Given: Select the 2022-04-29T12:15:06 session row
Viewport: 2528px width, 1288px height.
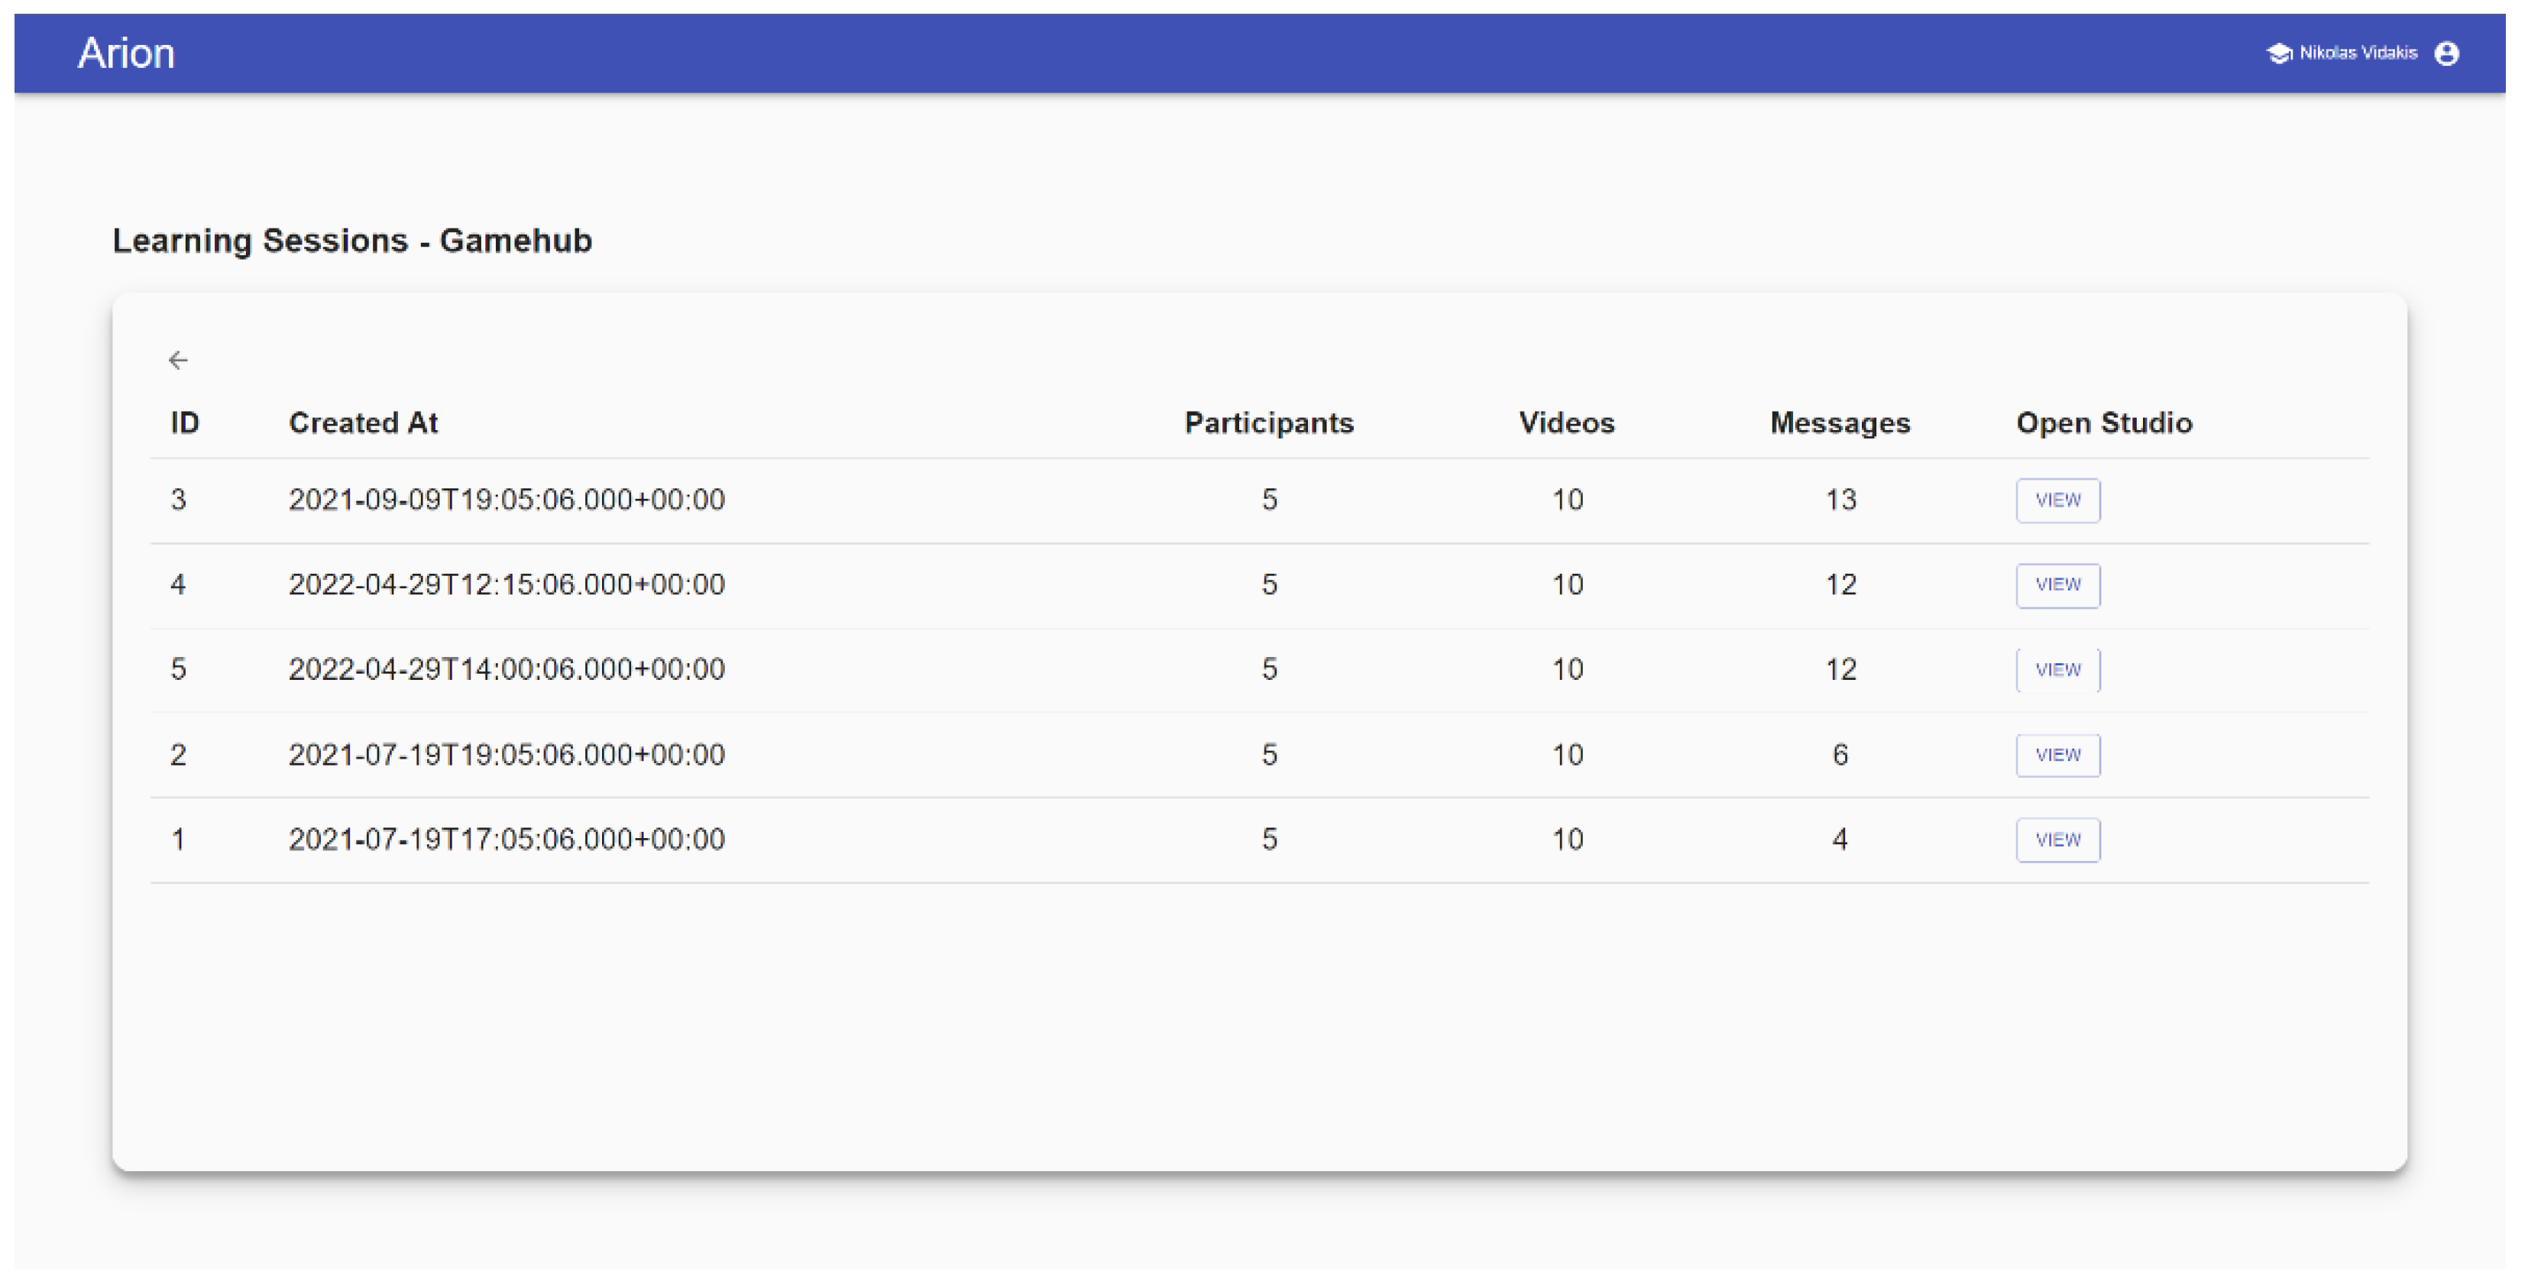Looking at the screenshot, I should pyautogui.click(x=507, y=584).
